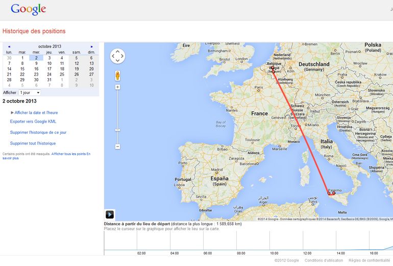The width and height of the screenshot is (393, 266).
Task: Click the octobre 2013 month label
Action: pyautogui.click(x=50, y=46)
